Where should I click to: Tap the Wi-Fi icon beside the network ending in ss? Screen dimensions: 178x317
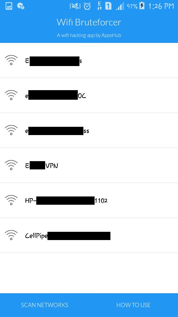click(x=11, y=130)
